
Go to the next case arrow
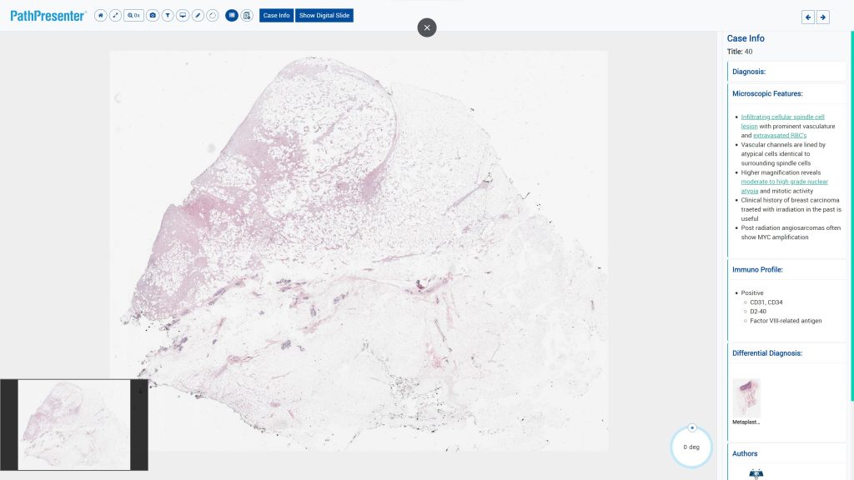coord(823,17)
